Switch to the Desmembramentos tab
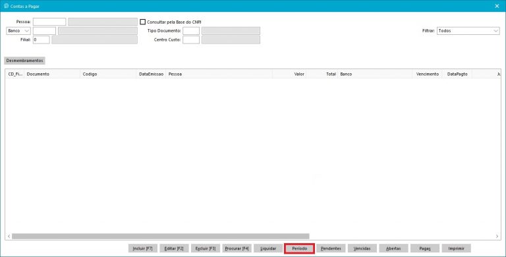The width and height of the screenshot is (506, 257). (24, 61)
